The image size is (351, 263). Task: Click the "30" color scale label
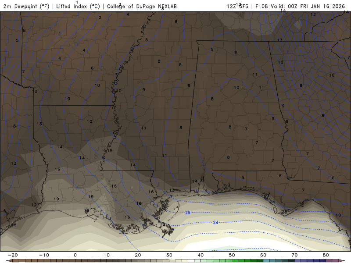pos(169,255)
